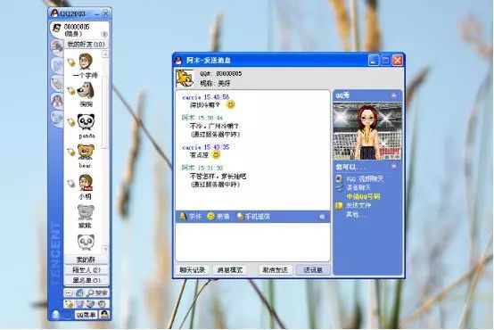Image resolution: width=494 pixels, height=330 pixels.
Task: Click the 消息模式 message mode button
Action: click(230, 270)
